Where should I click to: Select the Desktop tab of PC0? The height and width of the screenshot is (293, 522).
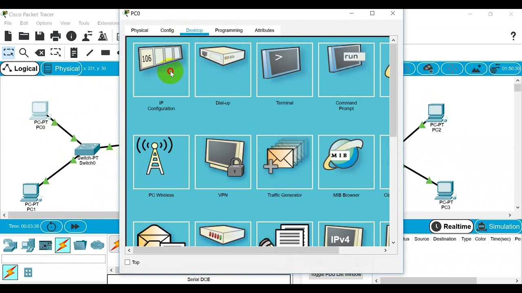[195, 31]
